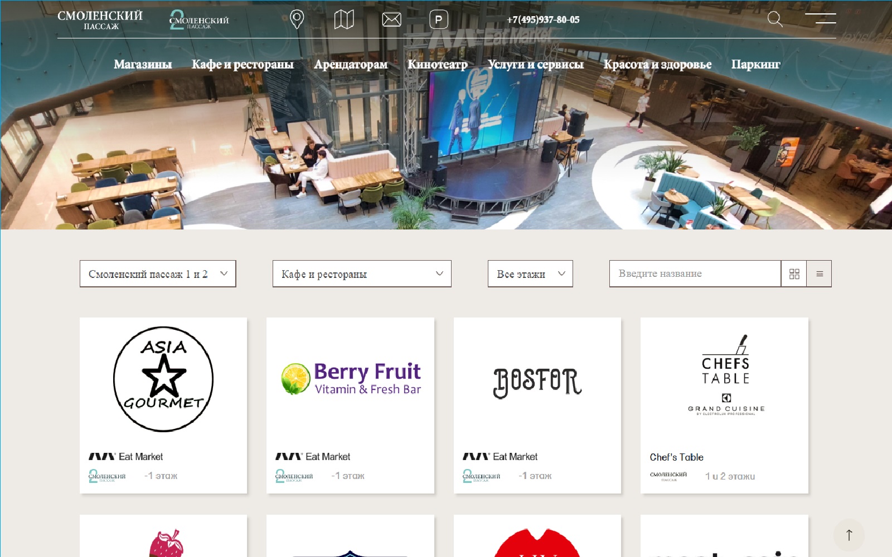
Task: Open the Паркинг menu item
Action: (755, 64)
